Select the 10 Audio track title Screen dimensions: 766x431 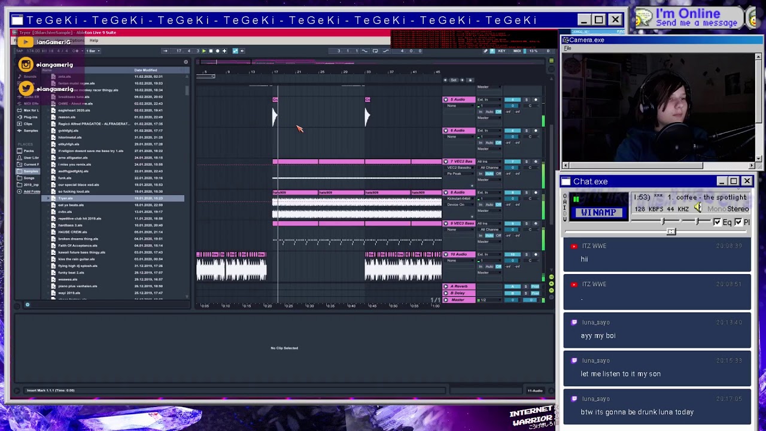pos(458,255)
